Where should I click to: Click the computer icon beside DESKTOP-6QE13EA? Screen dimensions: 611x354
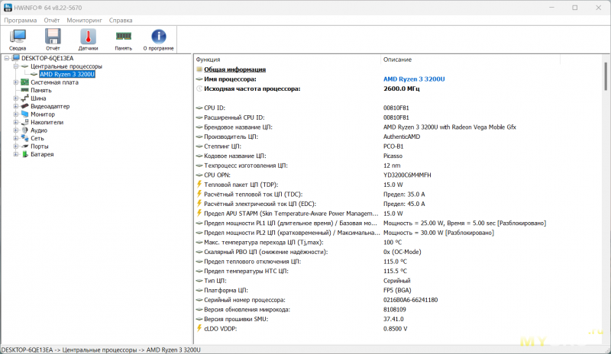[x=15, y=58]
